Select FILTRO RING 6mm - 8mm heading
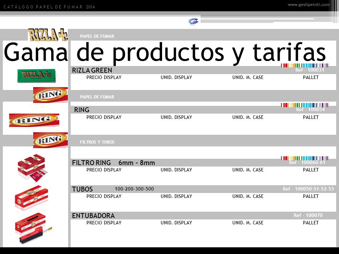 (113, 163)
